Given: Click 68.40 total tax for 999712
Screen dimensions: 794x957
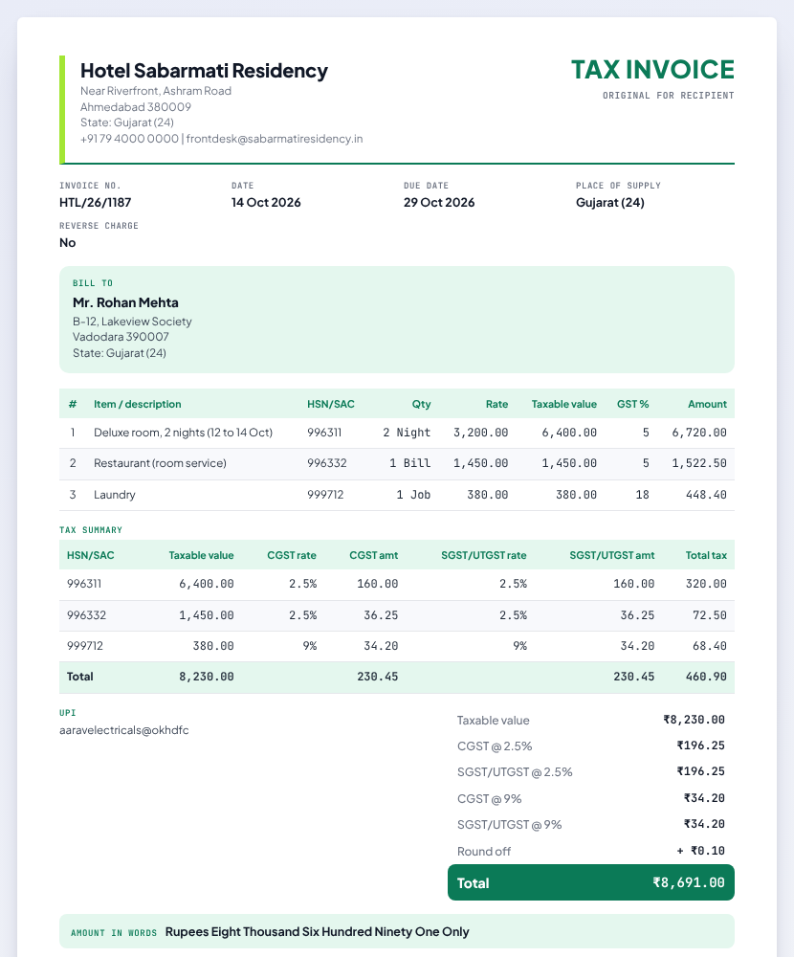Looking at the screenshot, I should 710,646.
